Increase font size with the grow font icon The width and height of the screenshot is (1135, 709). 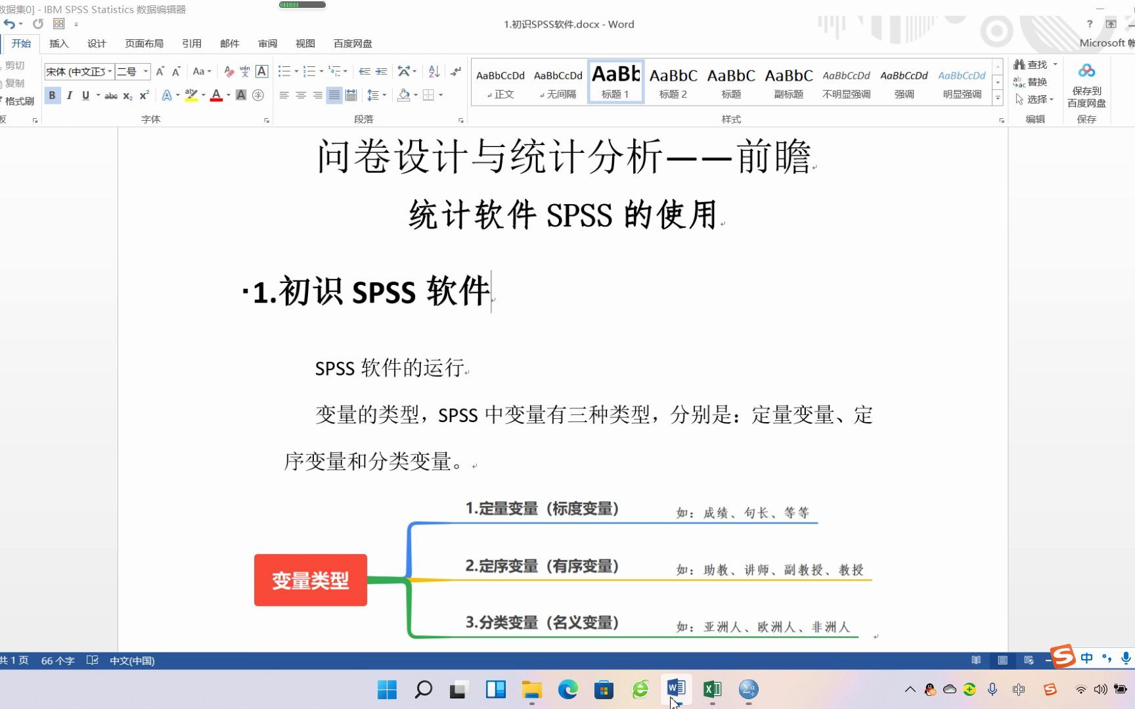(x=160, y=72)
